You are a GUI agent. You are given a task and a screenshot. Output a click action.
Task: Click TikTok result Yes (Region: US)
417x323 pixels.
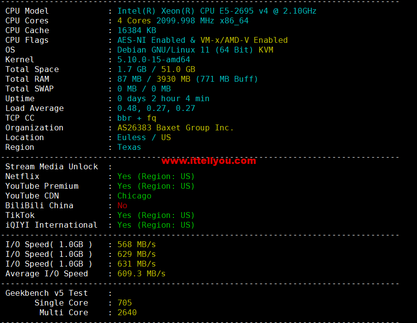pos(156,215)
